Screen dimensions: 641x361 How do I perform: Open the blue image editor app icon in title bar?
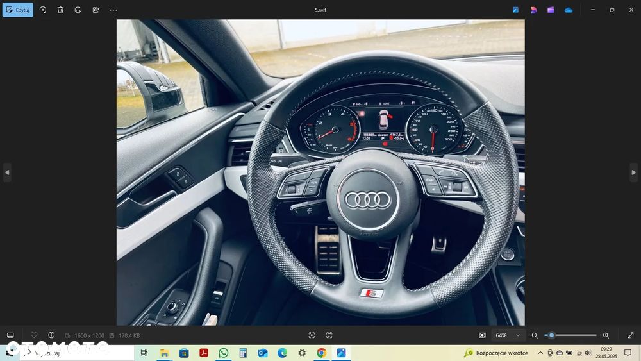pyautogui.click(x=516, y=10)
